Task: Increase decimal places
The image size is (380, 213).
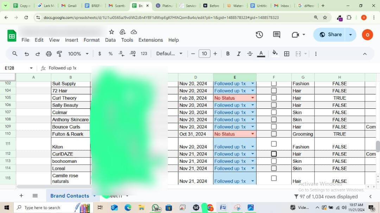Action: pos(133,54)
